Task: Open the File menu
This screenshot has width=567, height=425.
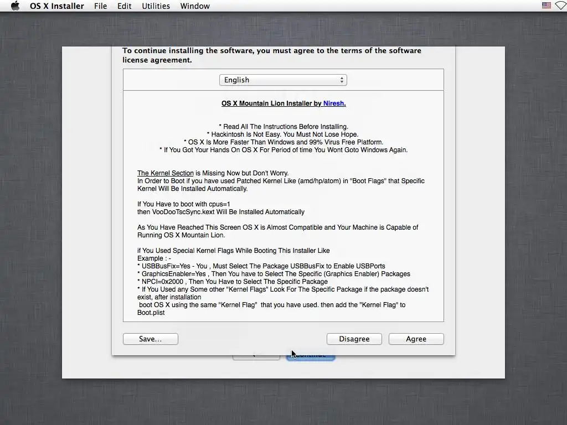Action: coord(101,6)
